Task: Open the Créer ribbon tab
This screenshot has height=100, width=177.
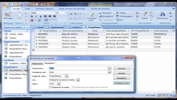Action: pos(28,9)
